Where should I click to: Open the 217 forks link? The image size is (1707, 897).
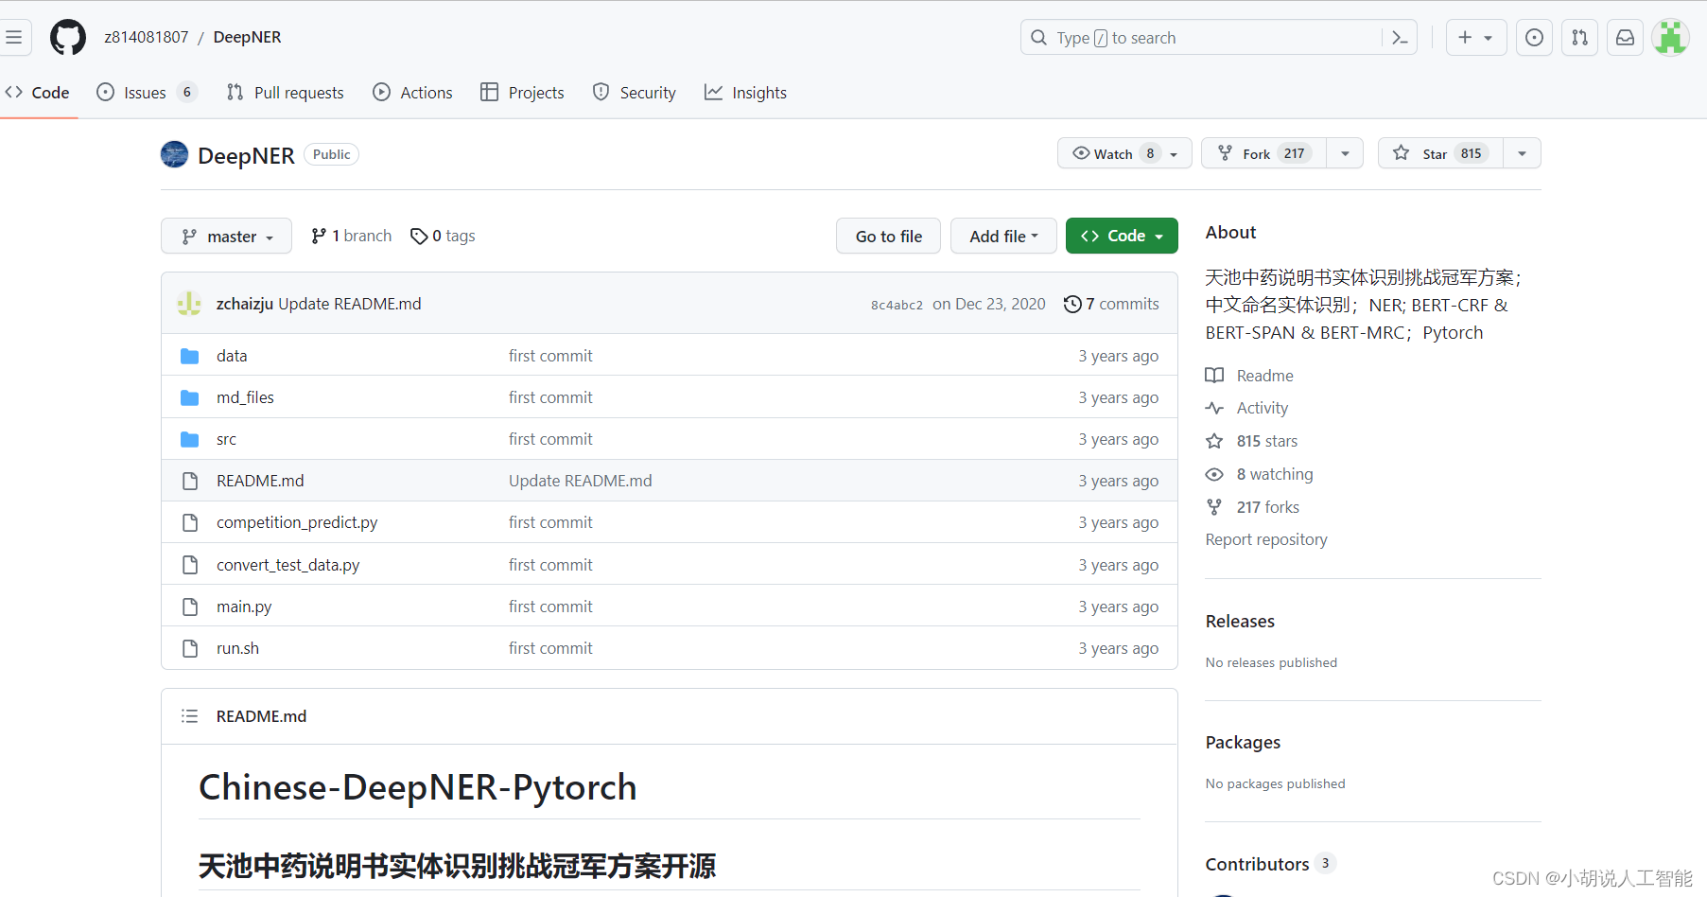coord(1268,507)
